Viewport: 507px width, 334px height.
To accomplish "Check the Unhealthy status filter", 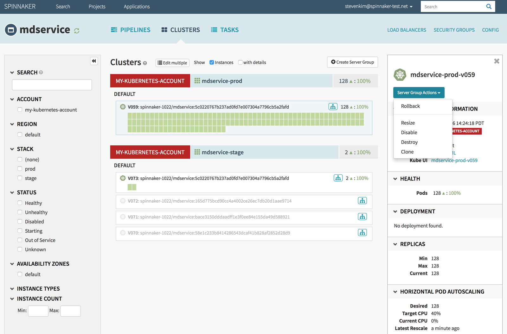I will pos(20,212).
